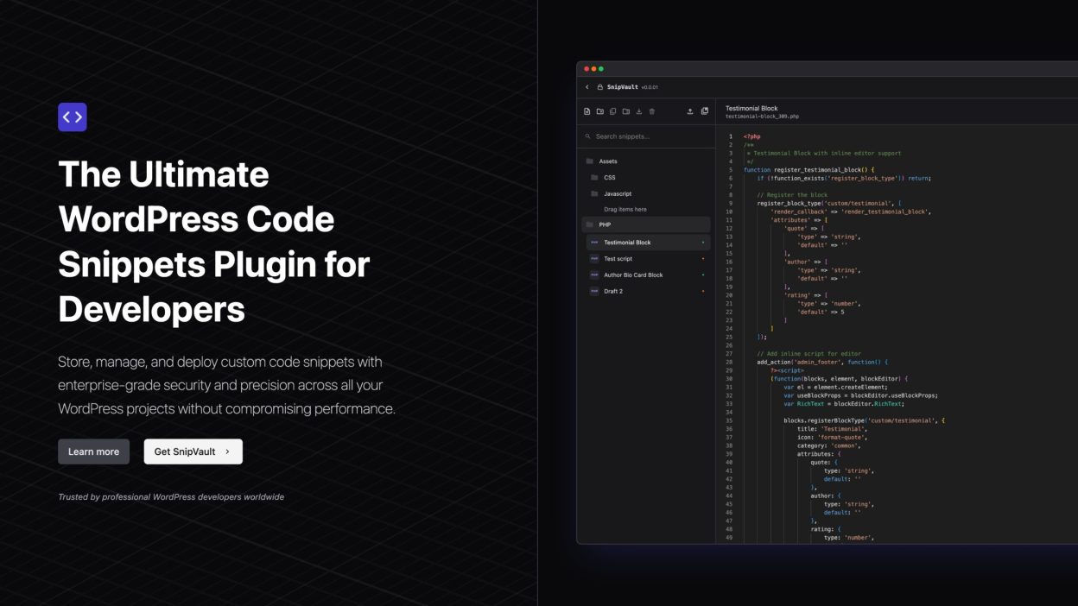Click the upload arrow icon
The width and height of the screenshot is (1078, 606).
click(690, 111)
